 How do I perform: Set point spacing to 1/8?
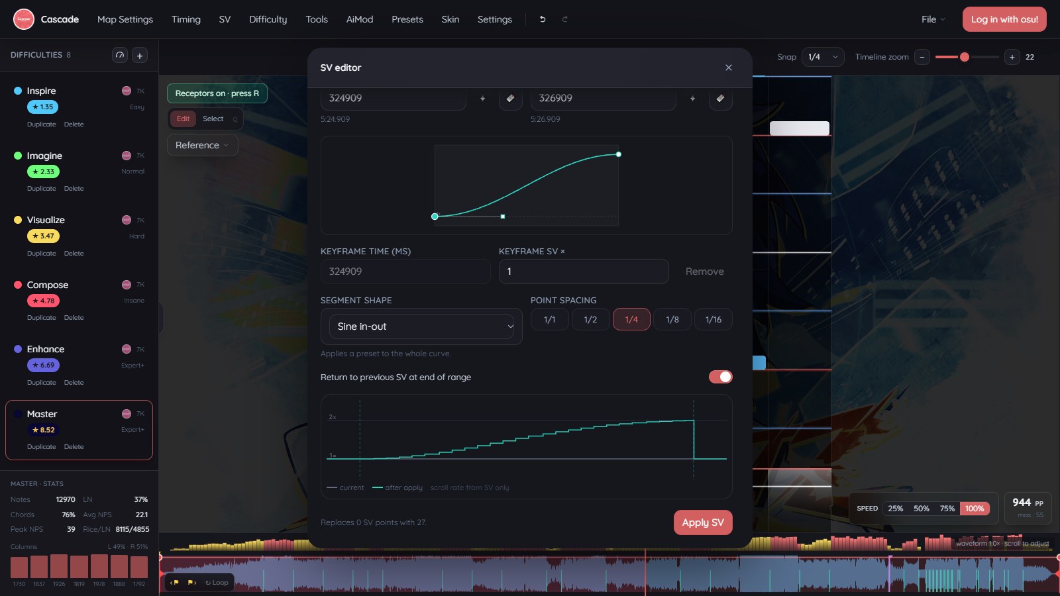tap(672, 319)
